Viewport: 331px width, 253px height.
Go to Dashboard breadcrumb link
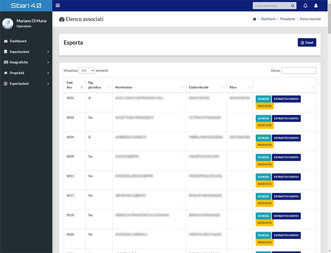(268, 19)
